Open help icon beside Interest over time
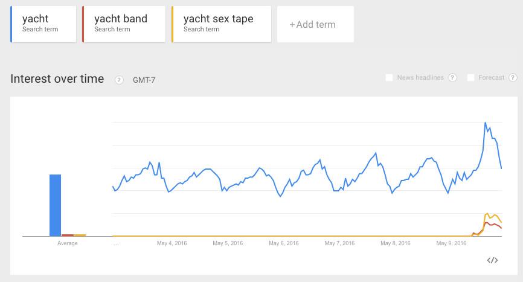The height and width of the screenshot is (282, 523). [x=119, y=80]
